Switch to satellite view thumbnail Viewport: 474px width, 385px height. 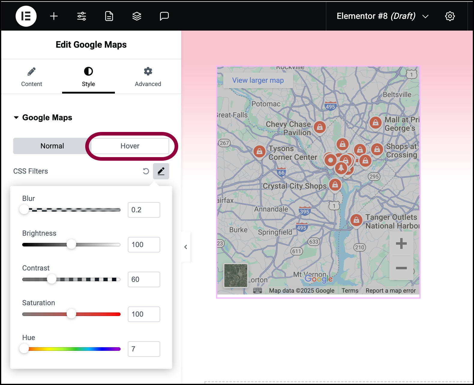[x=236, y=275]
